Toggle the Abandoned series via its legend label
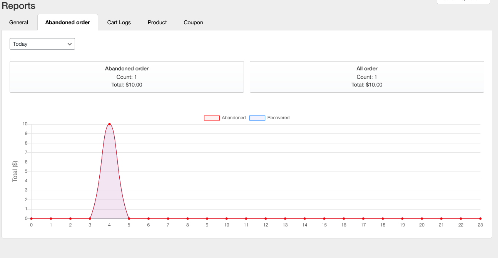The width and height of the screenshot is (498, 258). [x=234, y=118]
